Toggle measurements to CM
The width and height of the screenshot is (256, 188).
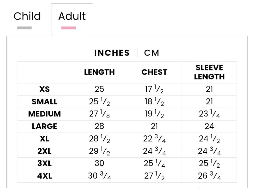click(151, 53)
